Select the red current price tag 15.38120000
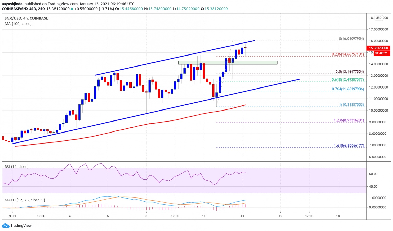The image size is (393, 231). tap(378, 48)
